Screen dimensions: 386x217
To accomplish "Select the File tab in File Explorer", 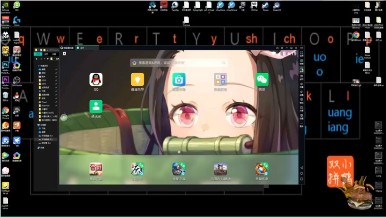I will pos(38,54).
